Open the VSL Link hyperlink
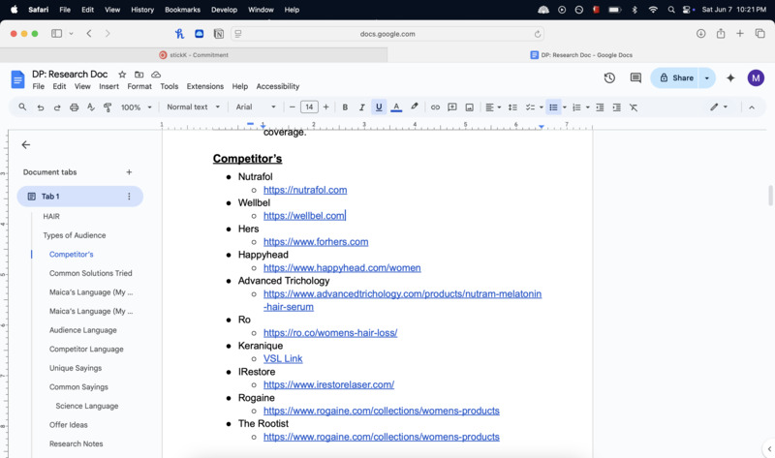Image resolution: width=775 pixels, height=458 pixels. 283,358
